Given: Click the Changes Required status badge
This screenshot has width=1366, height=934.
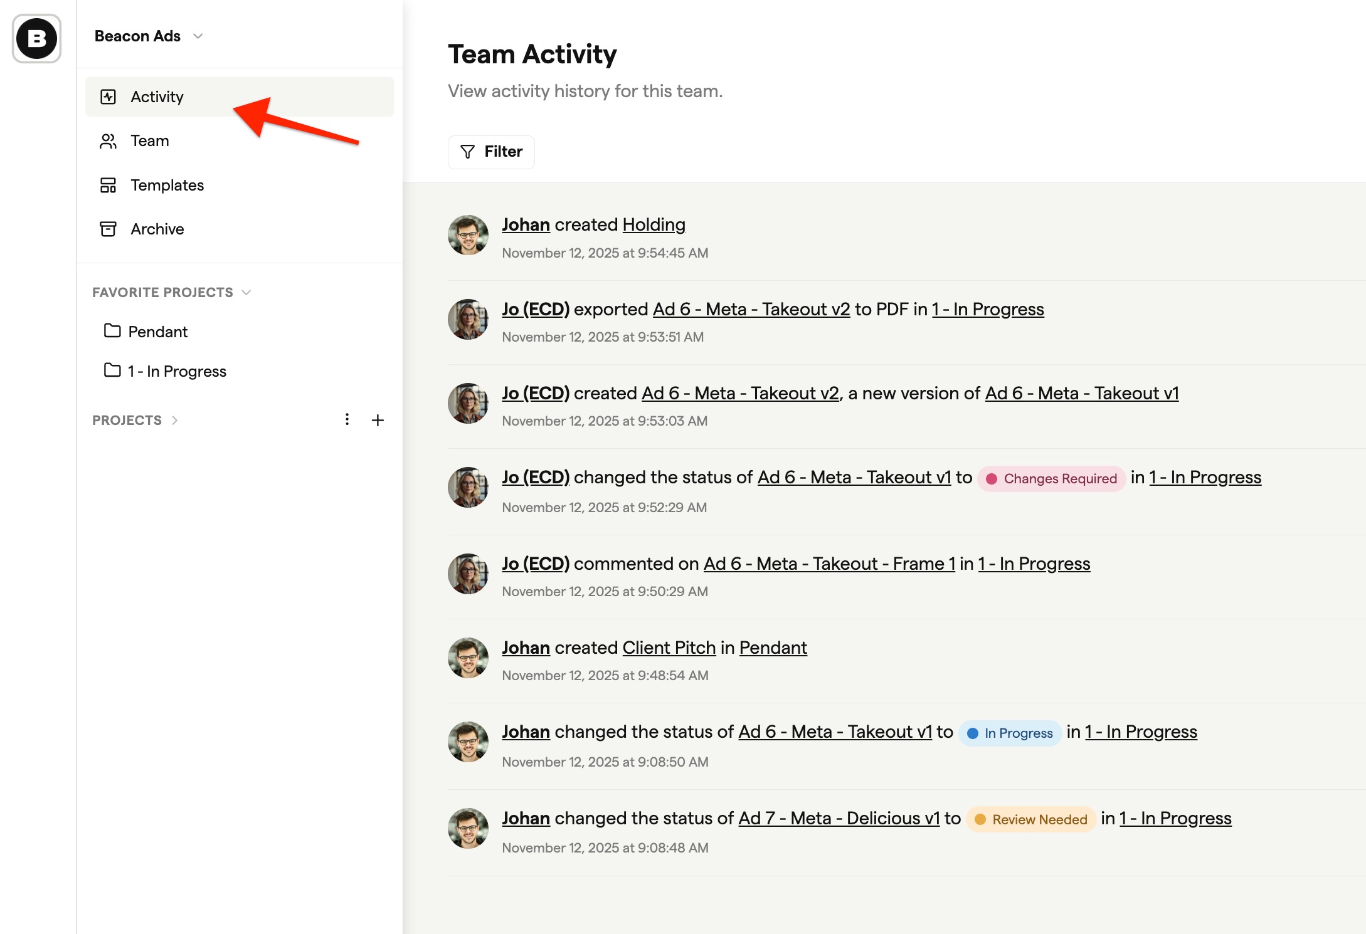Looking at the screenshot, I should (x=1051, y=479).
